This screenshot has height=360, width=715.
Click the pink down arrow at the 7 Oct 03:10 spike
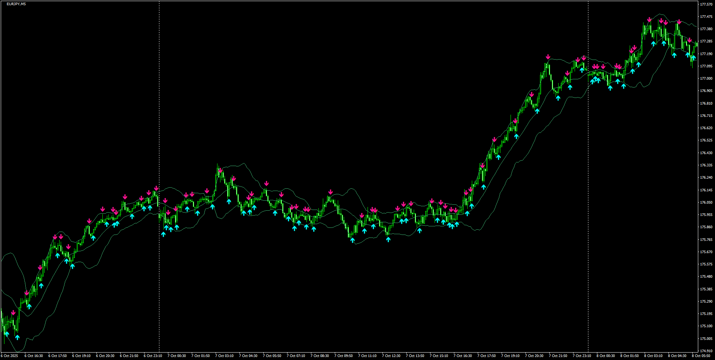[x=221, y=171]
